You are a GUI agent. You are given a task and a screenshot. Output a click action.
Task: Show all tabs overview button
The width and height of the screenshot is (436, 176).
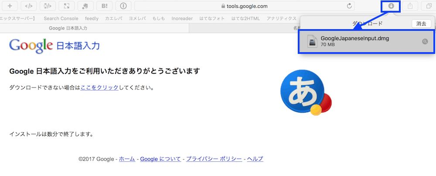click(429, 6)
